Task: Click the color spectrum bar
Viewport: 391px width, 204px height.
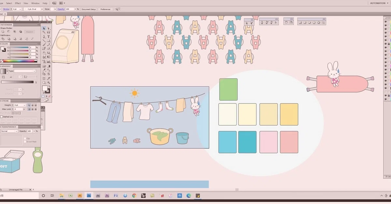Action: click(x=19, y=61)
